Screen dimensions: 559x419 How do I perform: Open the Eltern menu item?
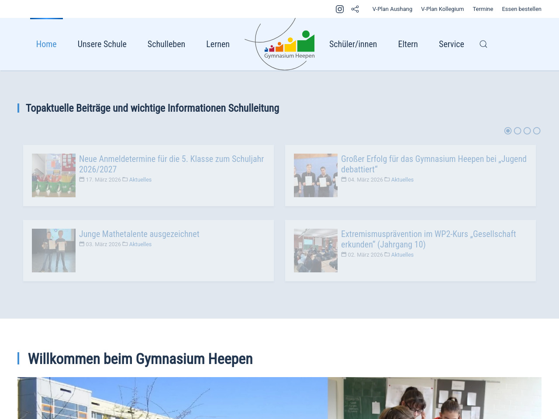[408, 44]
